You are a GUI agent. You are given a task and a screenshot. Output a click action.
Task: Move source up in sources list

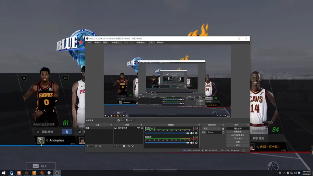click(129, 146)
